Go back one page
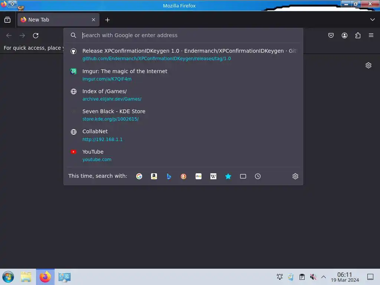 (9, 35)
